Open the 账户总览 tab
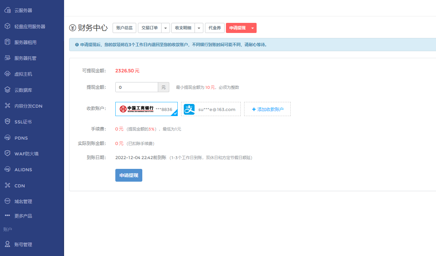Image resolution: width=436 pixels, height=256 pixels. [x=124, y=28]
